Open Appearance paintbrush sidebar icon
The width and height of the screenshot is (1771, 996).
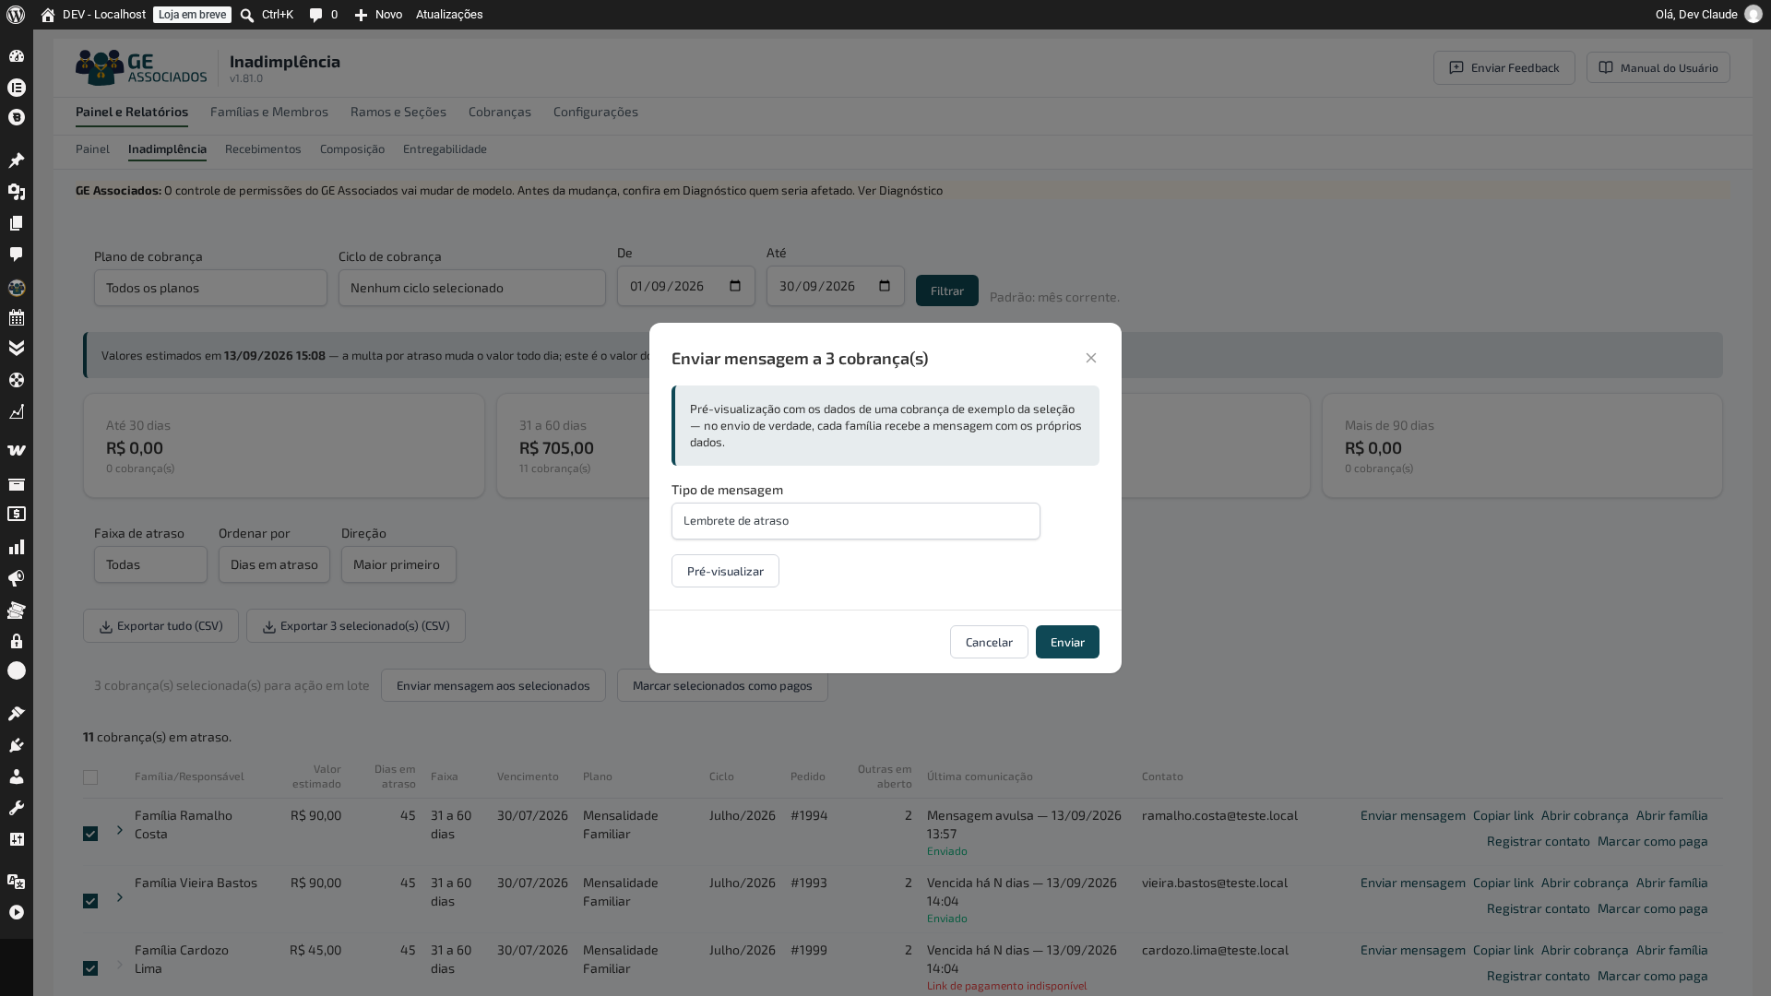coord(17,714)
